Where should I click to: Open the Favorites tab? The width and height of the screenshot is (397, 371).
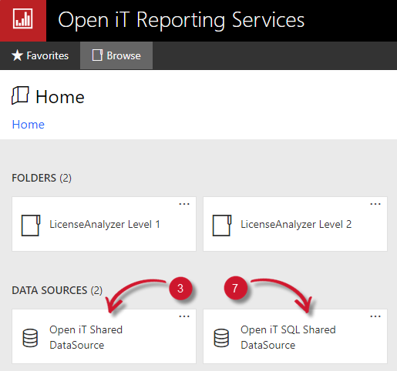point(40,55)
